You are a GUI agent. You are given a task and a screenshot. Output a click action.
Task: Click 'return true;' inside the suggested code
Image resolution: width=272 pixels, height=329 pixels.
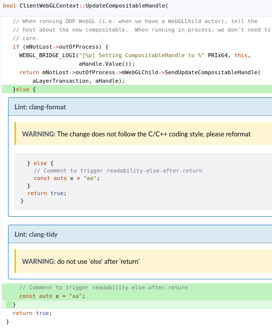coord(47,193)
